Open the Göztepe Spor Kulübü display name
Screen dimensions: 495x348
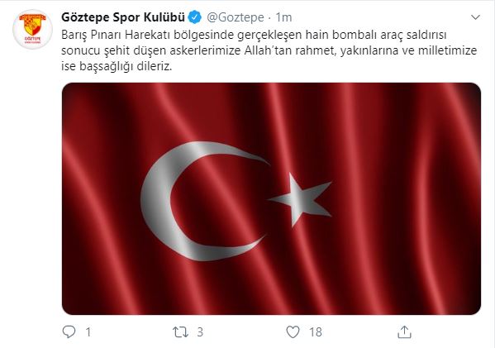[123, 17]
